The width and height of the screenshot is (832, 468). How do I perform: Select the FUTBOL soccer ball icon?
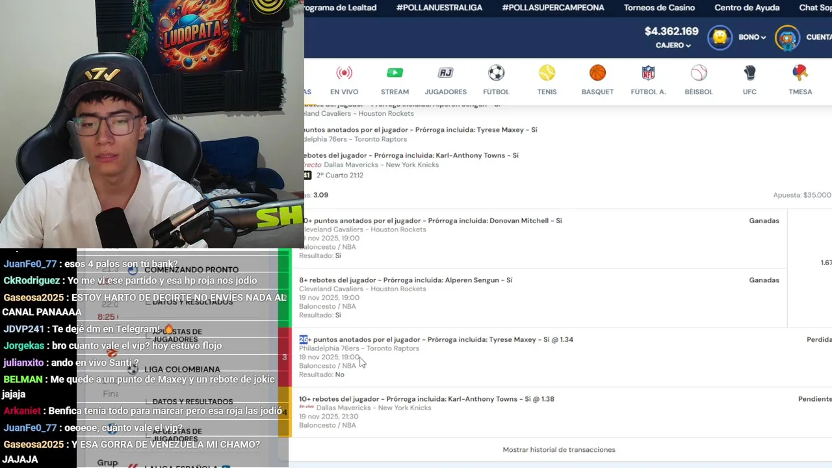(496, 73)
